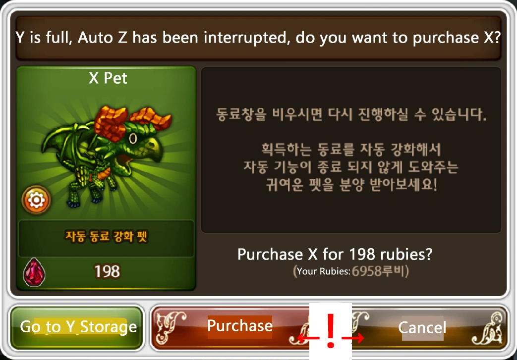517x360 pixels.
Task: Click the 198 price on pet card
Action: (107, 272)
